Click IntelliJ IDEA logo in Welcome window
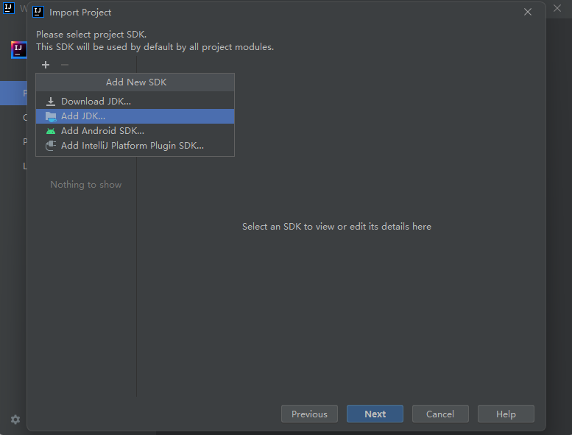The height and width of the screenshot is (435, 572). coord(18,50)
